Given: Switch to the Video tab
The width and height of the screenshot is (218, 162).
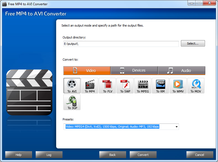Looking at the screenshot, I should (x=87, y=71).
